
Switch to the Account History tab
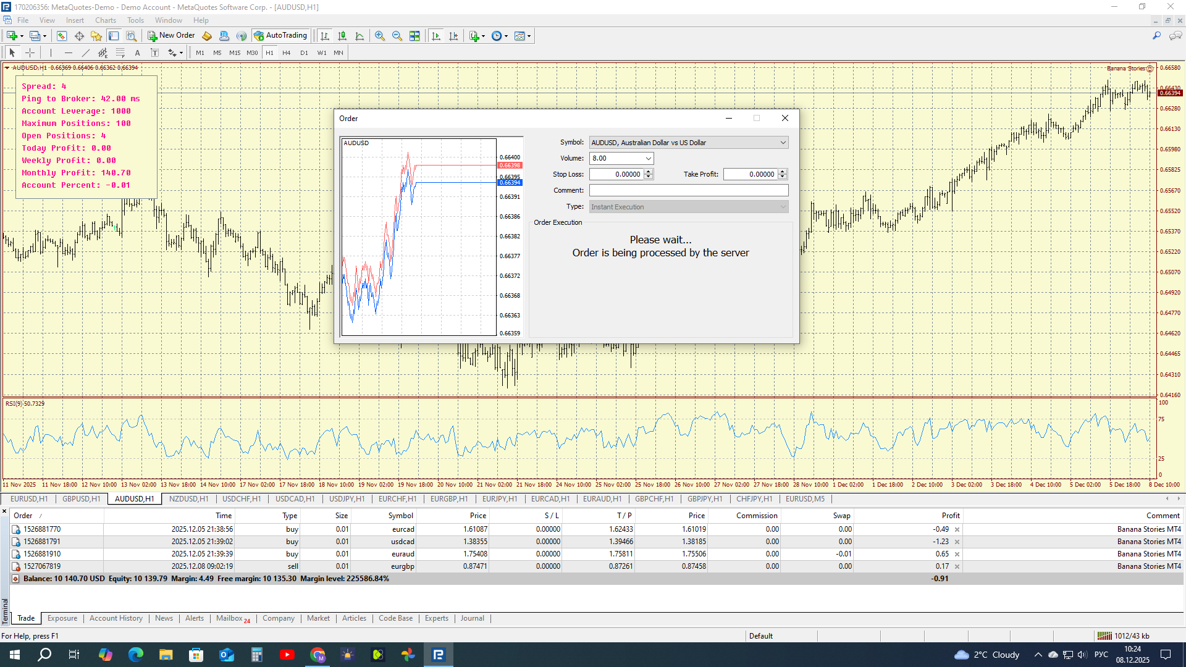116,618
